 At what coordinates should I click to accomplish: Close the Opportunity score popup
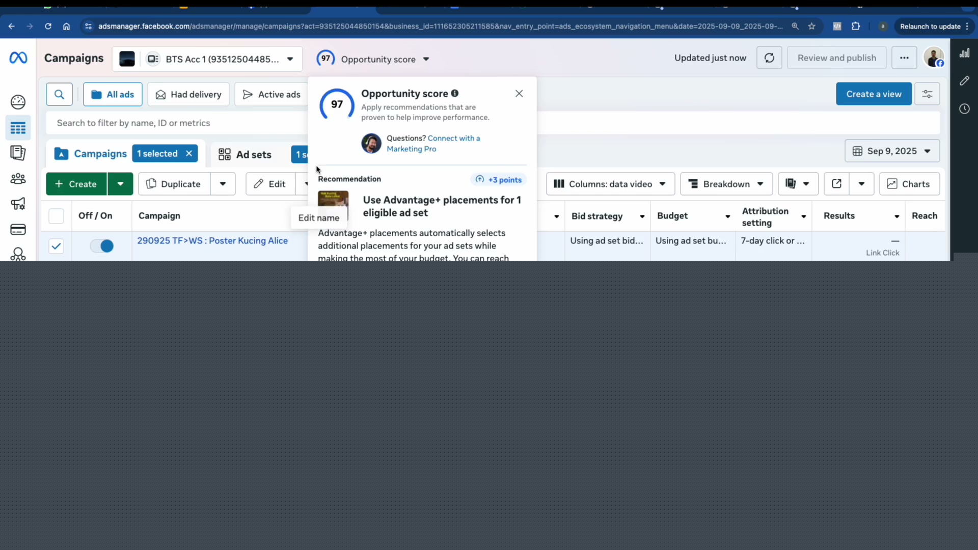coord(519,94)
